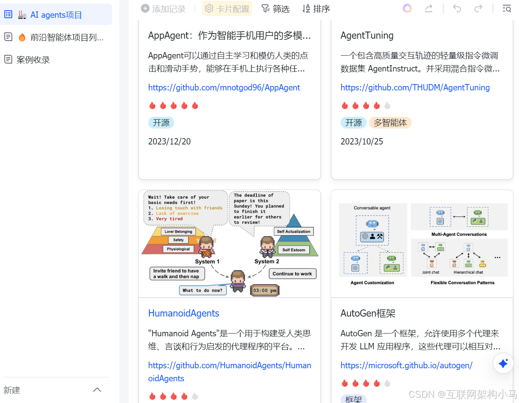The height and width of the screenshot is (403, 519).
Task: Click the first flame on AutoGen card
Action: pyautogui.click(x=345, y=383)
